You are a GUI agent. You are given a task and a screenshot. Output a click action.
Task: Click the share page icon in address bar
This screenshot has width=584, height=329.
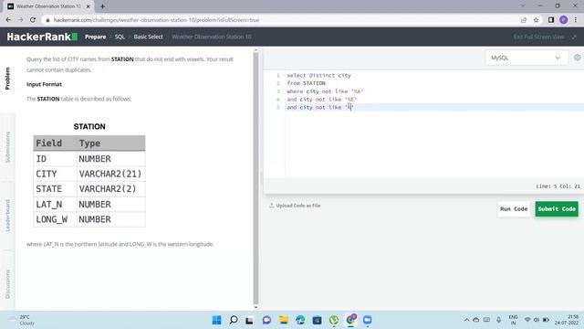pyautogui.click(x=524, y=20)
